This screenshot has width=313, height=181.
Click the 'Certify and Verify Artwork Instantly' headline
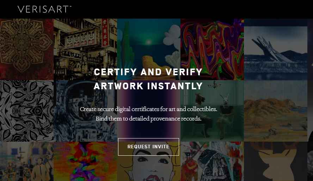coord(148,79)
